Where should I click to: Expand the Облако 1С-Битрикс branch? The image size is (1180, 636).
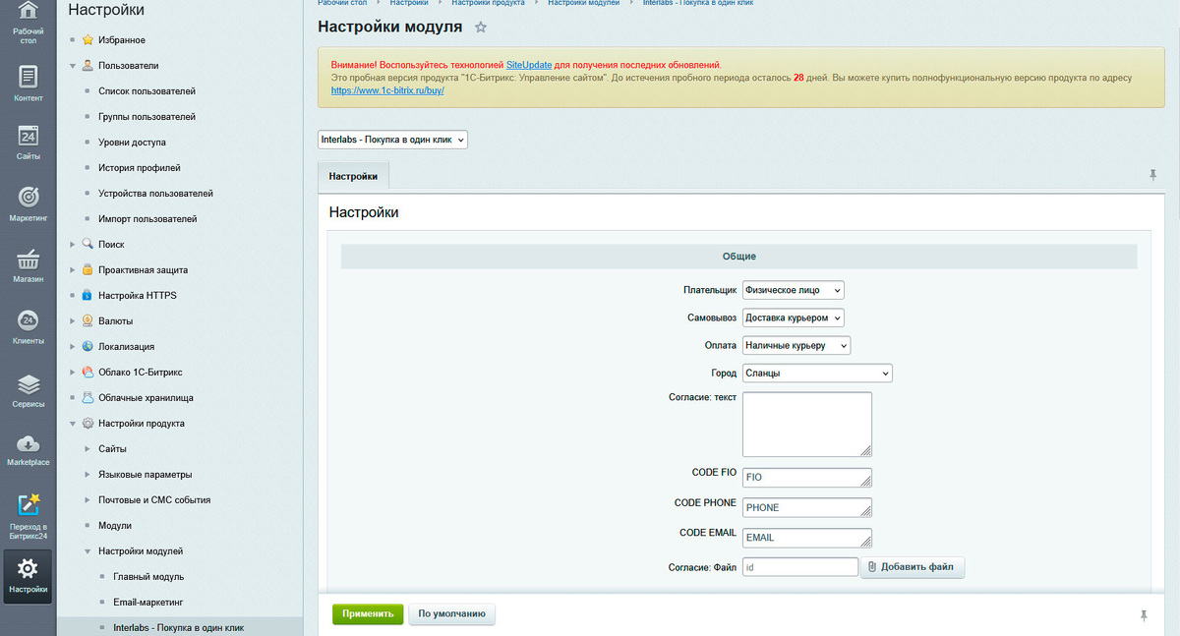point(73,372)
